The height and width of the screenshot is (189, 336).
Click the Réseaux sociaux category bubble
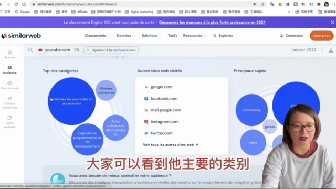[106, 90]
